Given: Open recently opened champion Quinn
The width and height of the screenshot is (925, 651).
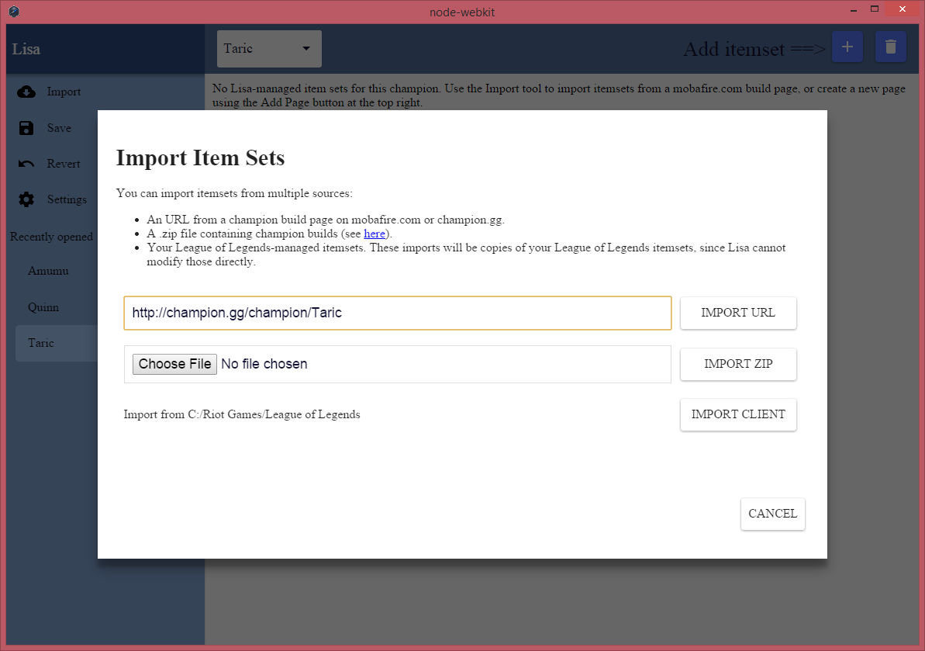Looking at the screenshot, I should pyautogui.click(x=43, y=307).
